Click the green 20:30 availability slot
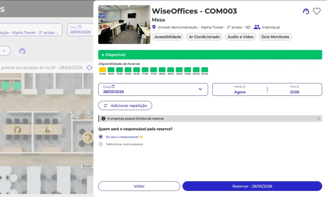 pyautogui.click(x=205, y=70)
